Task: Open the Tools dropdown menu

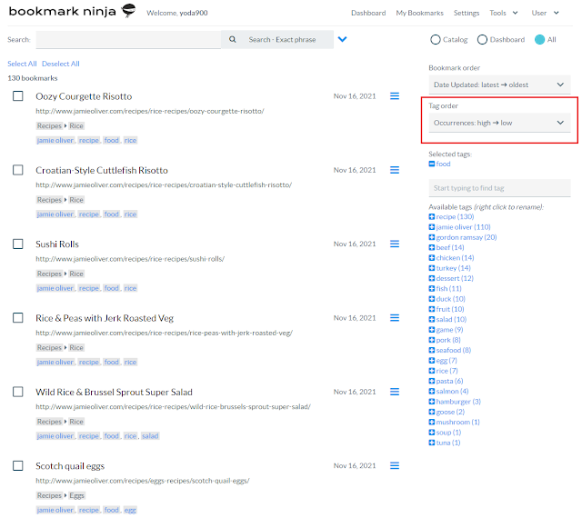Action: tap(503, 13)
